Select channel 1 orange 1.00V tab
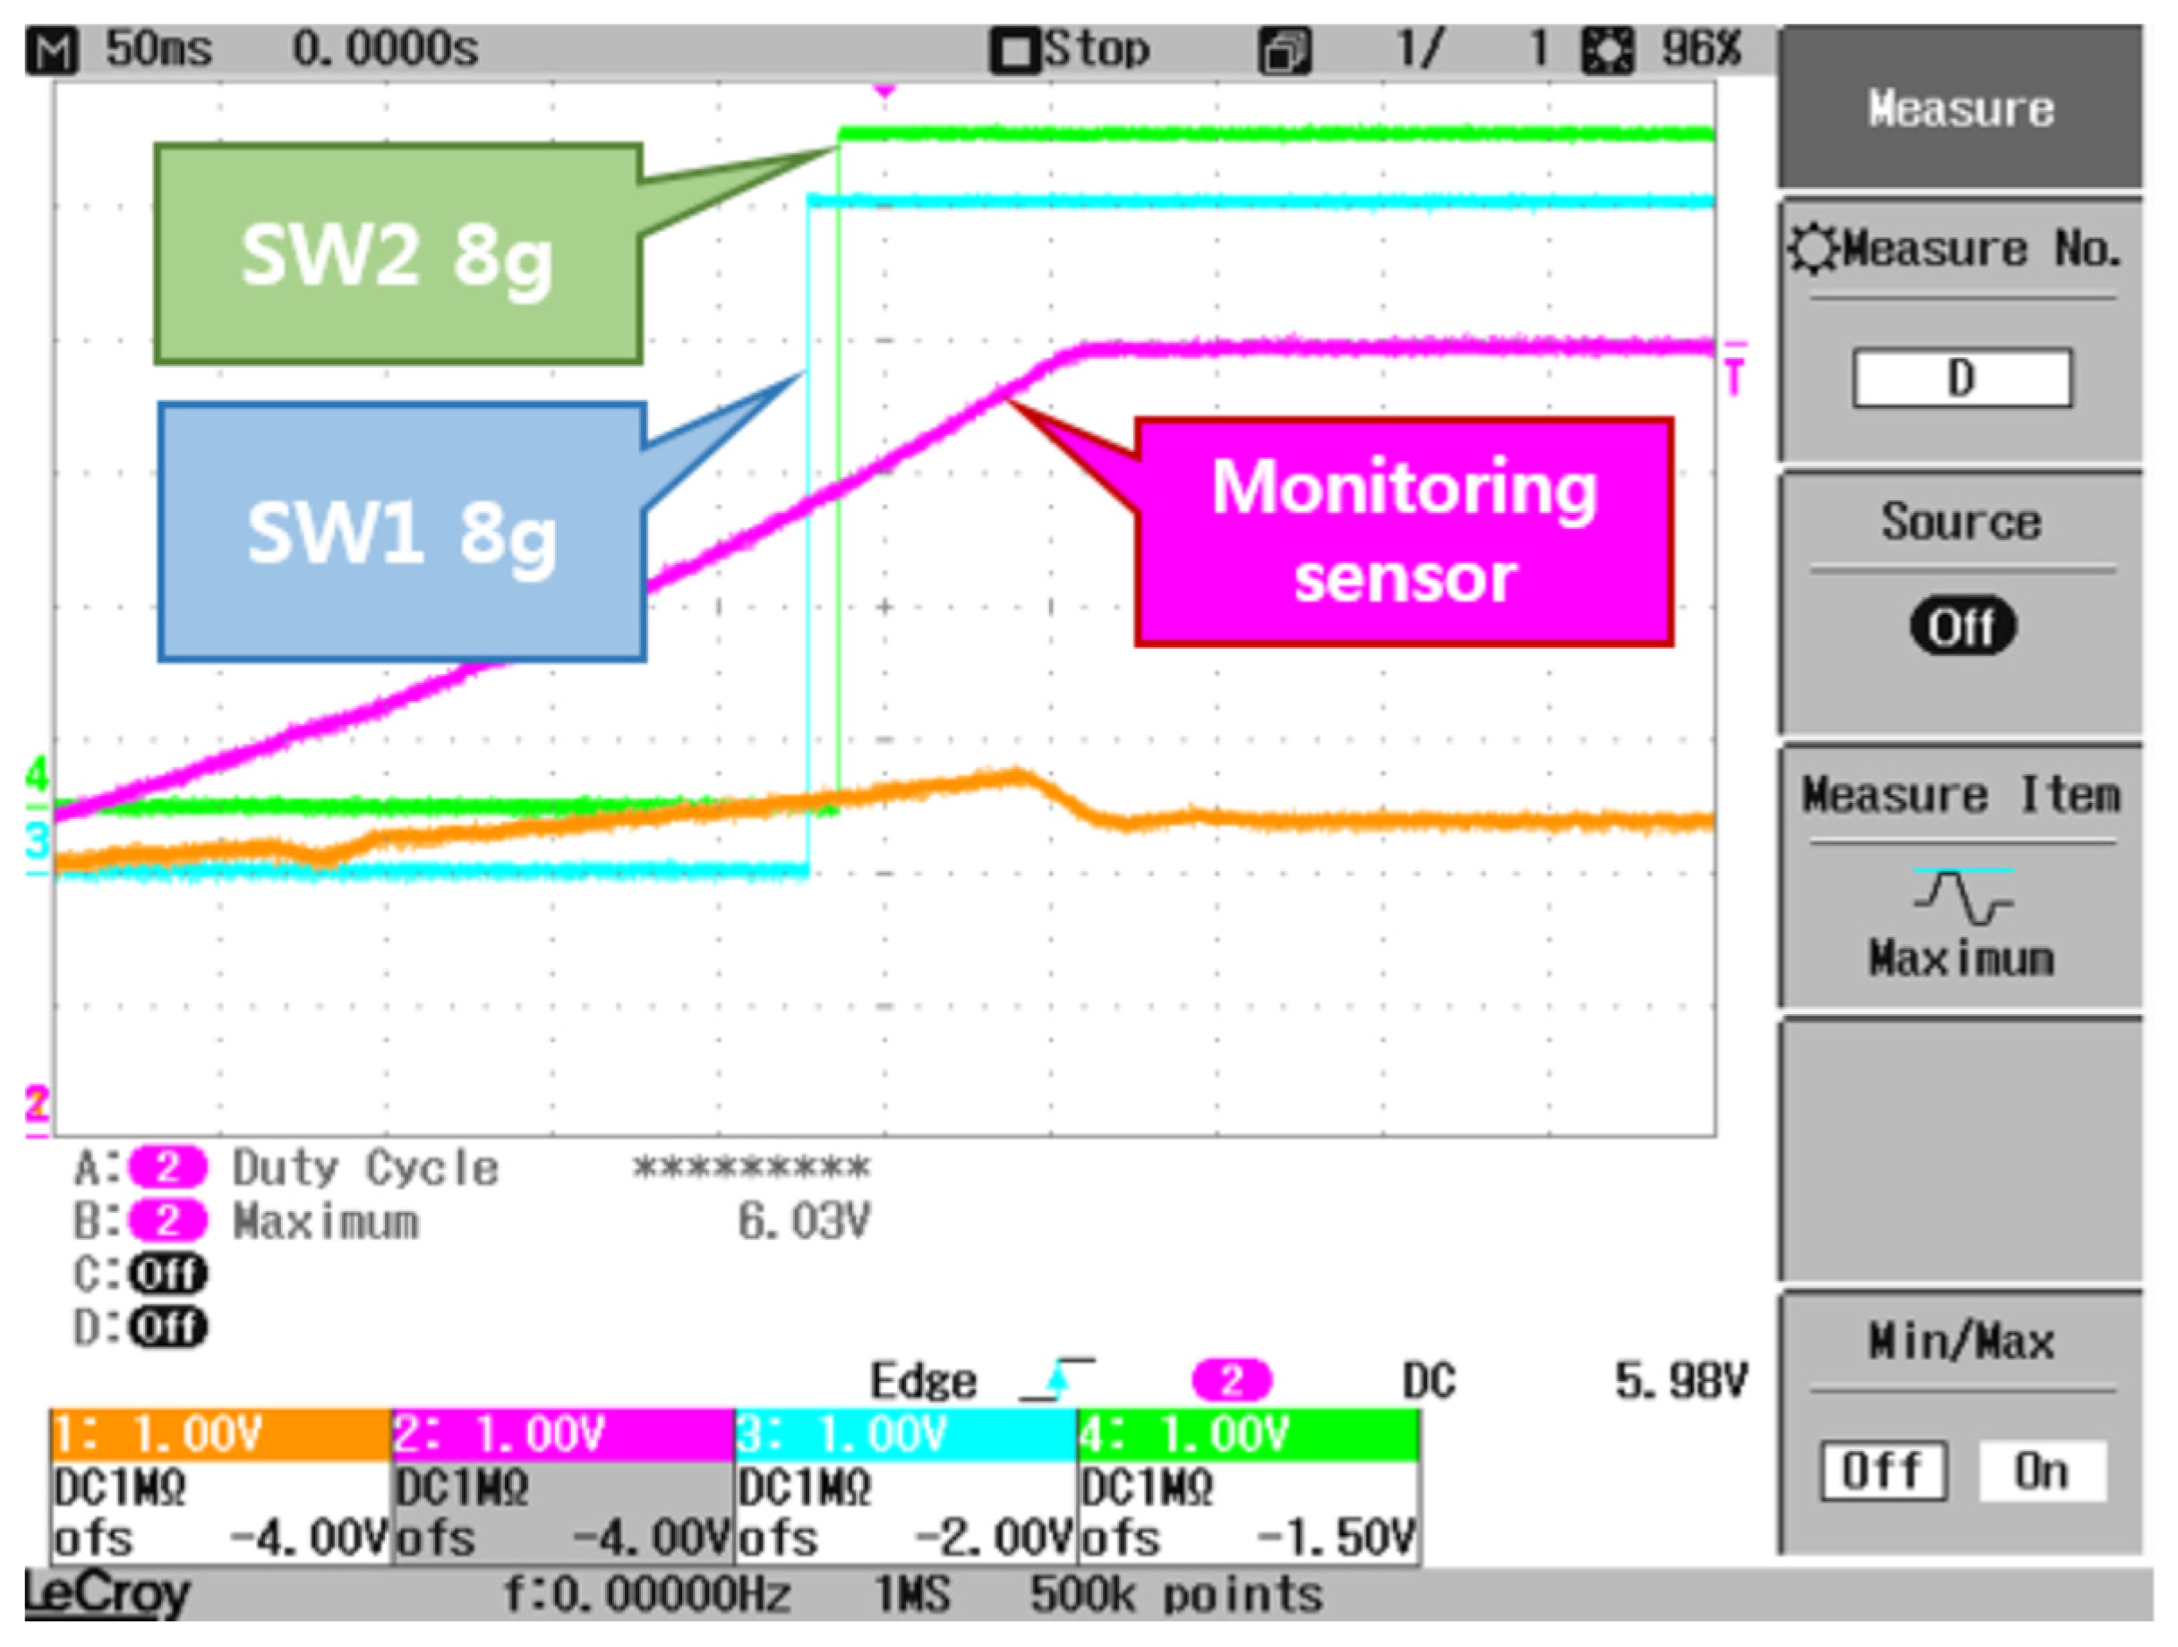Screen dimensions: 2178x1647 tap(220, 1434)
